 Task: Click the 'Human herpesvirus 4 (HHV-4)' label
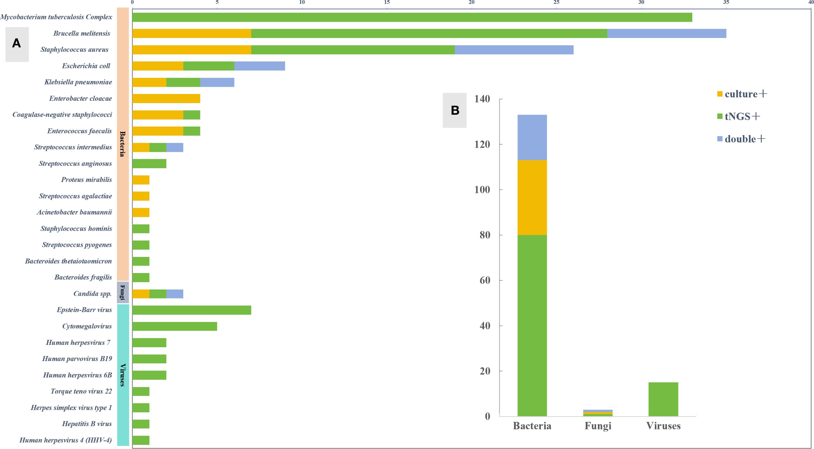click(x=66, y=440)
